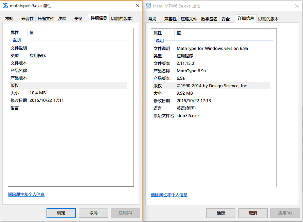Click 应用(A) in the InstallMTW6.9a.exe window
The image size is (303, 222).
point(285,213)
